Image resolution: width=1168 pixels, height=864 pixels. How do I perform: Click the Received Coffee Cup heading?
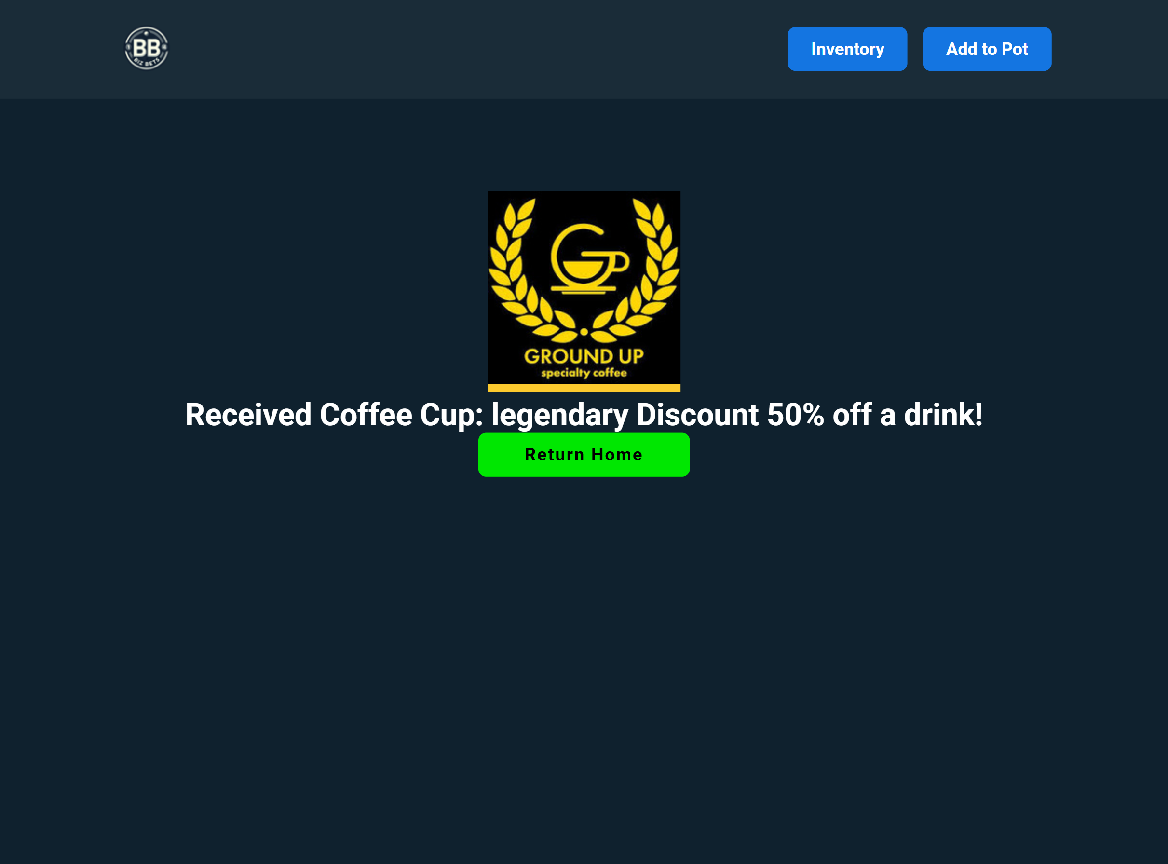pyautogui.click(x=584, y=415)
